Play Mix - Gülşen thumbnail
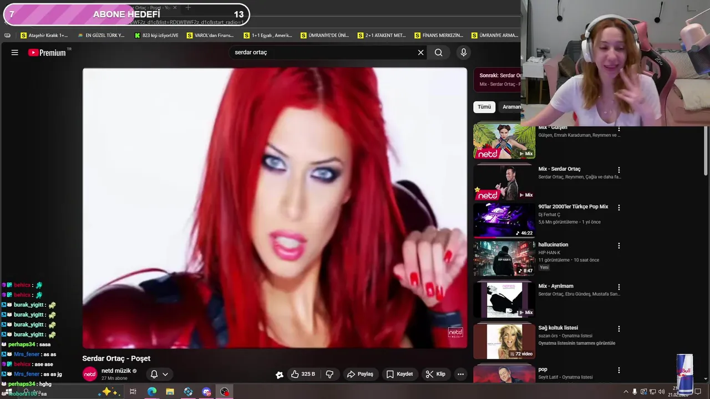Viewport: 710px width, 399px height. (x=504, y=141)
